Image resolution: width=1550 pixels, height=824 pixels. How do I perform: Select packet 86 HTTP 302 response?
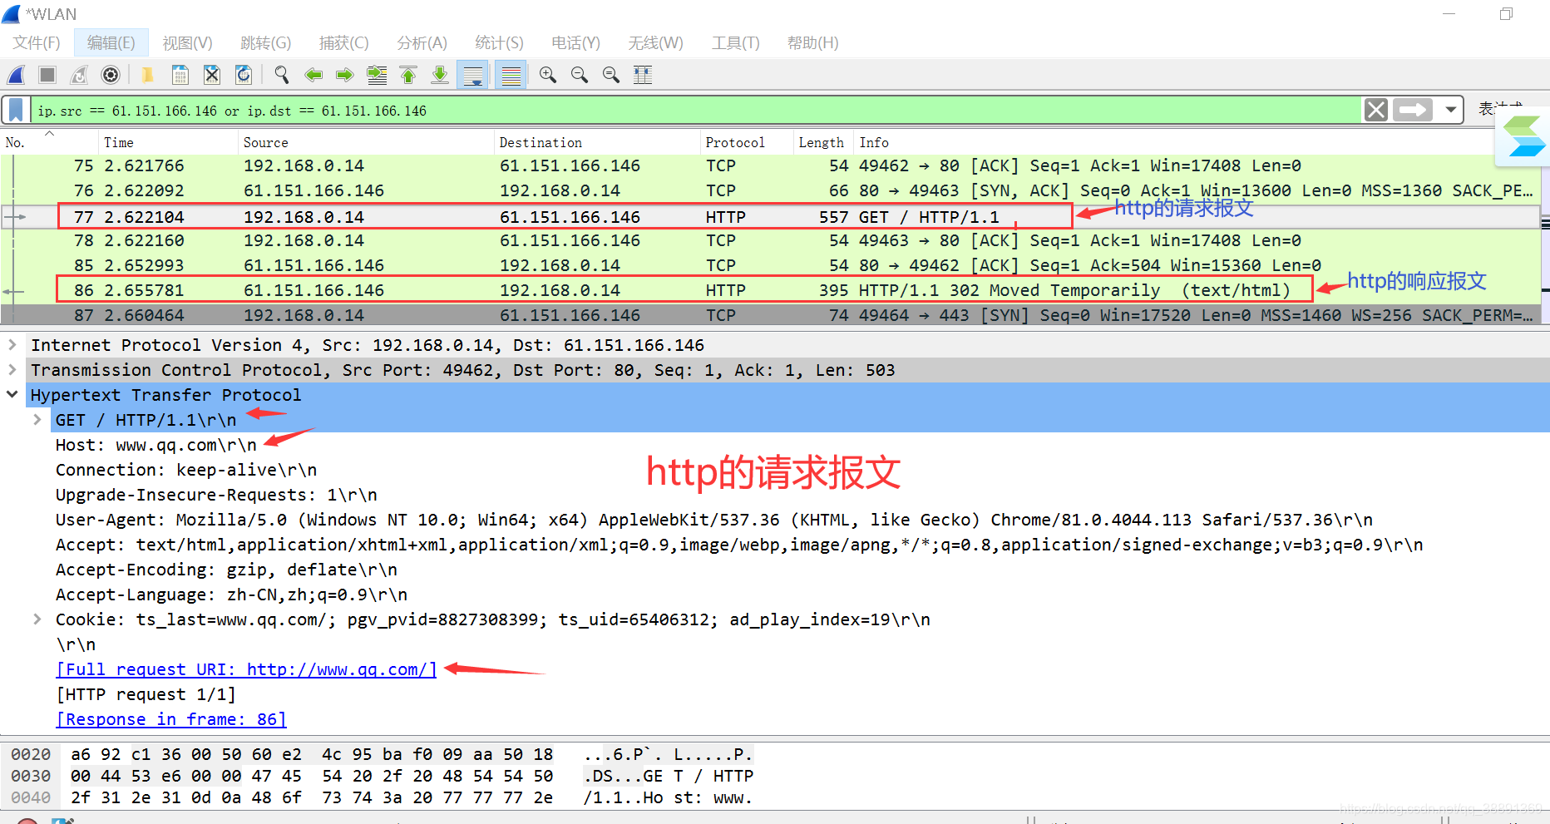click(x=770, y=291)
